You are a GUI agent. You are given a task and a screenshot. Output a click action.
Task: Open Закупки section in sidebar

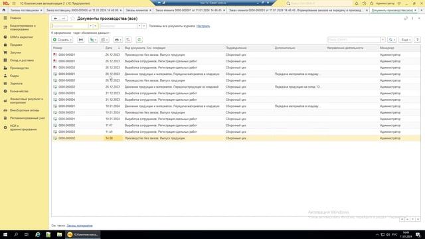tap(15, 52)
